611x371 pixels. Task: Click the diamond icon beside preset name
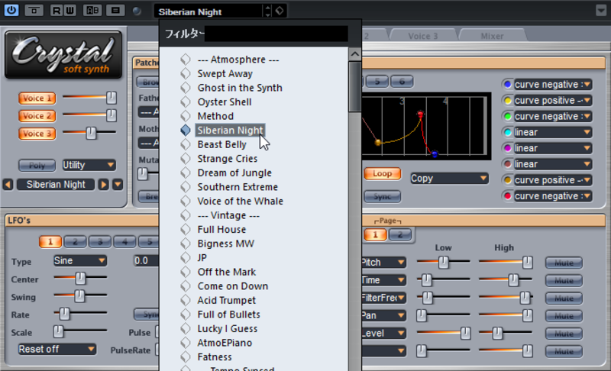(x=280, y=11)
